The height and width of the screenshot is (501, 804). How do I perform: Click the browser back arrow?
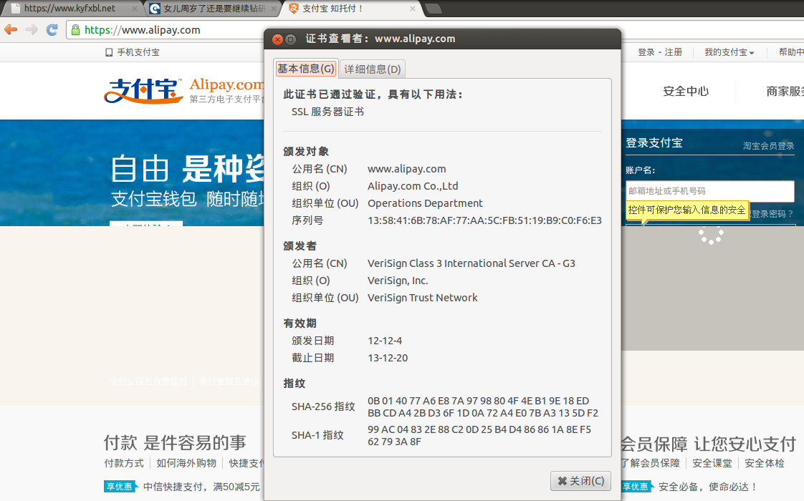pyautogui.click(x=11, y=30)
